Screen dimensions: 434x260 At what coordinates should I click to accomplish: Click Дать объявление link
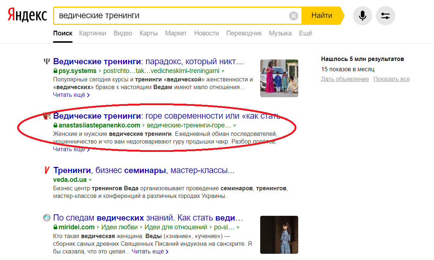tap(345, 79)
